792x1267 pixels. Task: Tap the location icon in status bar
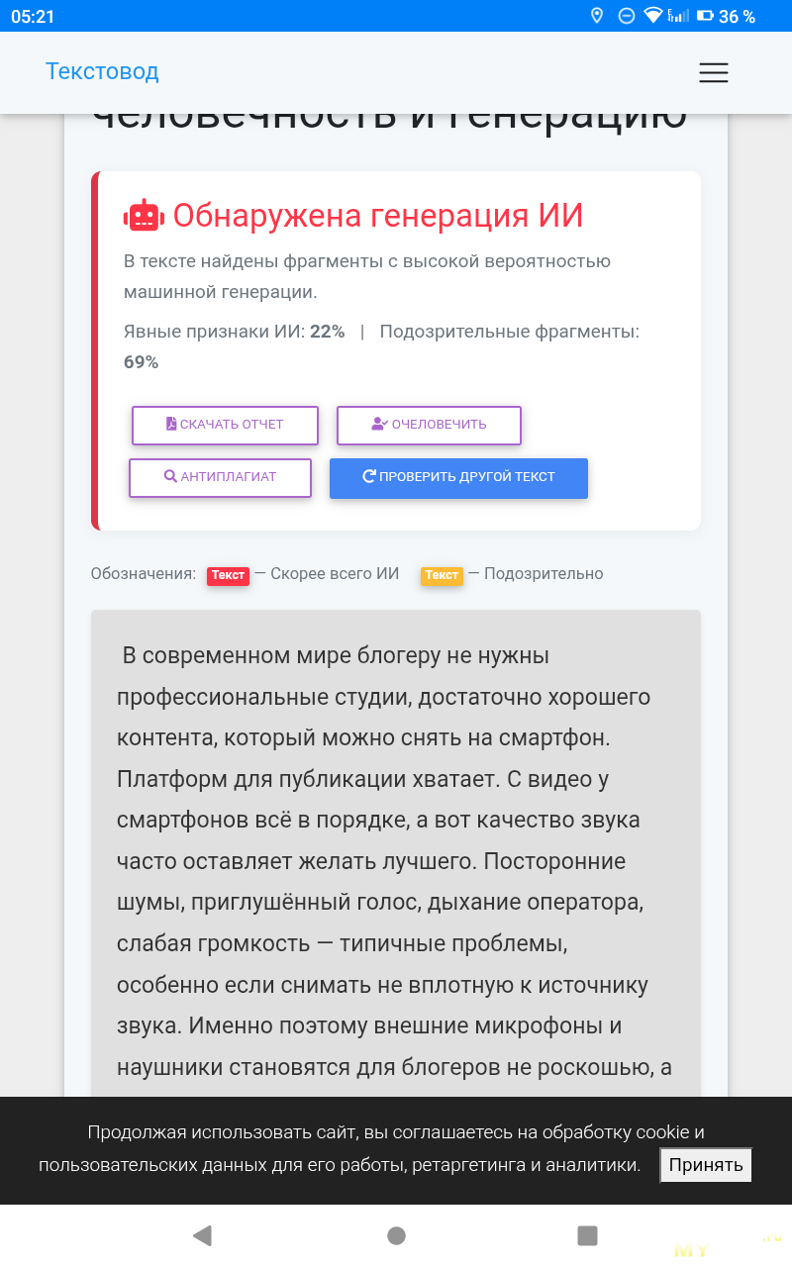coord(596,16)
